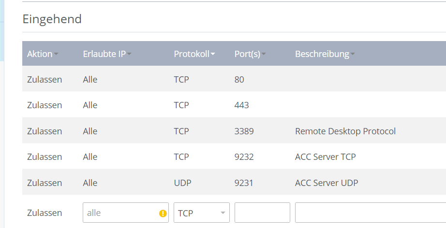Click the Erlaubte IP input field
Viewport: 446px width, 228px height.
126,213
